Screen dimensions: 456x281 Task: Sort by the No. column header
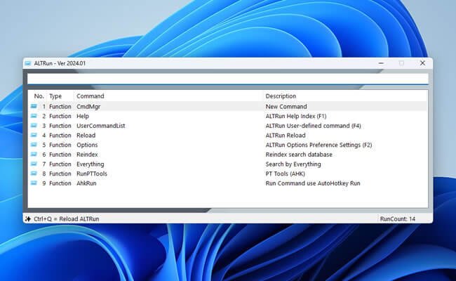click(39, 96)
